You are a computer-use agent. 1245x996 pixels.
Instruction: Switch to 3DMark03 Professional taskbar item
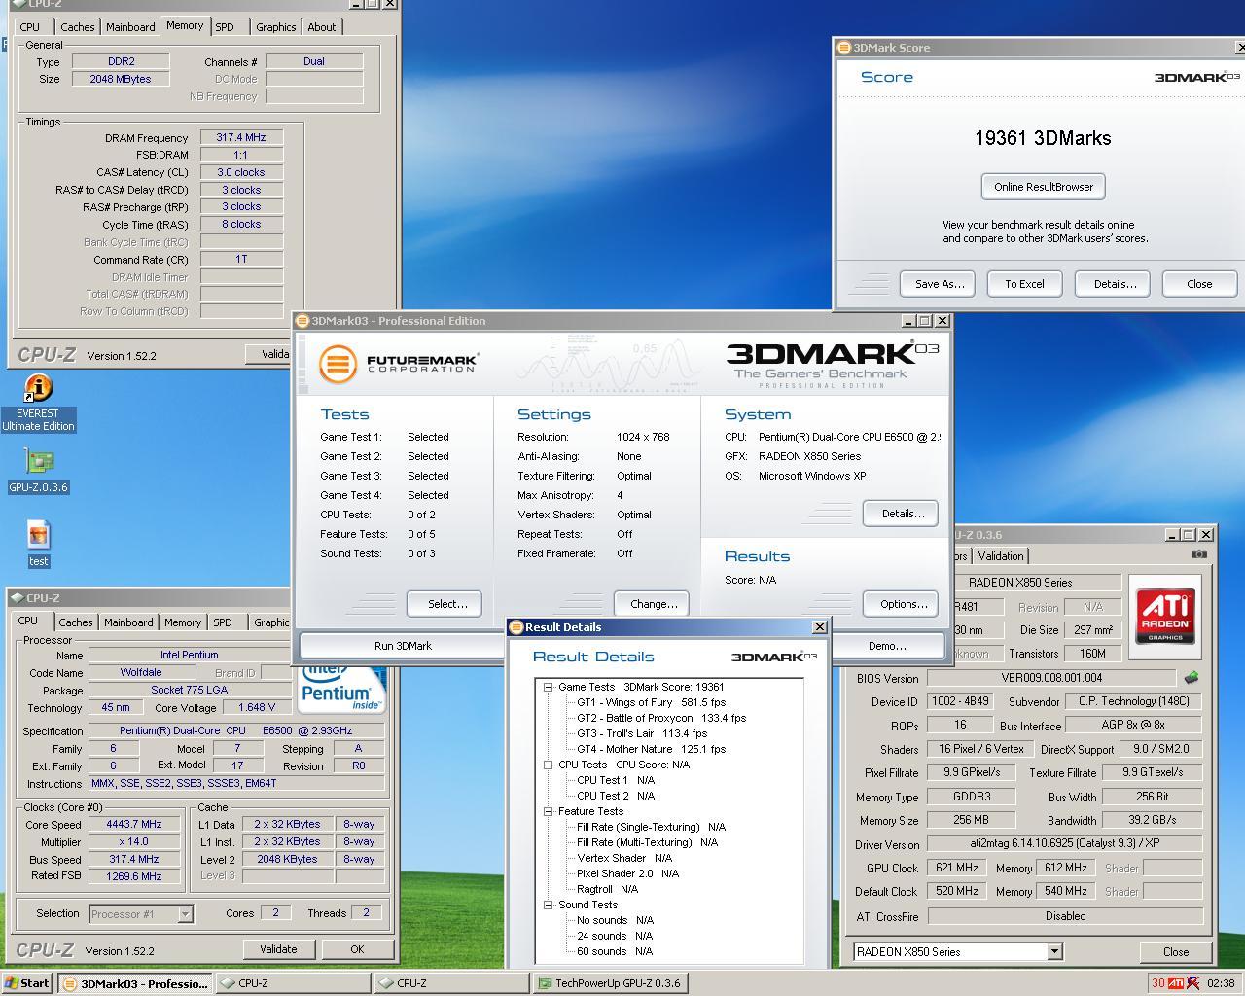pos(135,983)
